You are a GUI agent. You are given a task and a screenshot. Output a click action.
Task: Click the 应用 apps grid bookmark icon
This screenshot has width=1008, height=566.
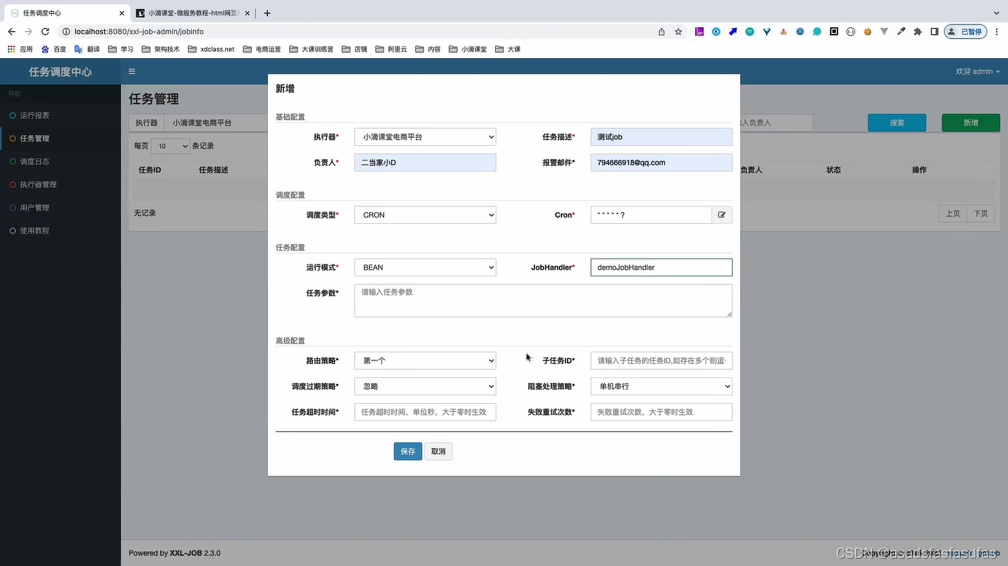tap(20, 49)
